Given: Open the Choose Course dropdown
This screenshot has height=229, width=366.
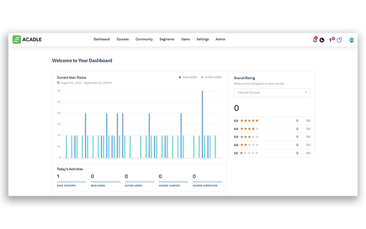Looking at the screenshot, I should click(x=272, y=93).
